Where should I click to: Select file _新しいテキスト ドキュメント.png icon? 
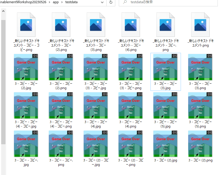200,25
